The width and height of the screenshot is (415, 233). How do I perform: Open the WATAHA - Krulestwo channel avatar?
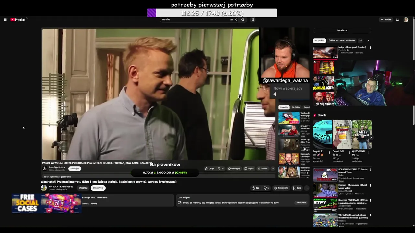coord(44,188)
